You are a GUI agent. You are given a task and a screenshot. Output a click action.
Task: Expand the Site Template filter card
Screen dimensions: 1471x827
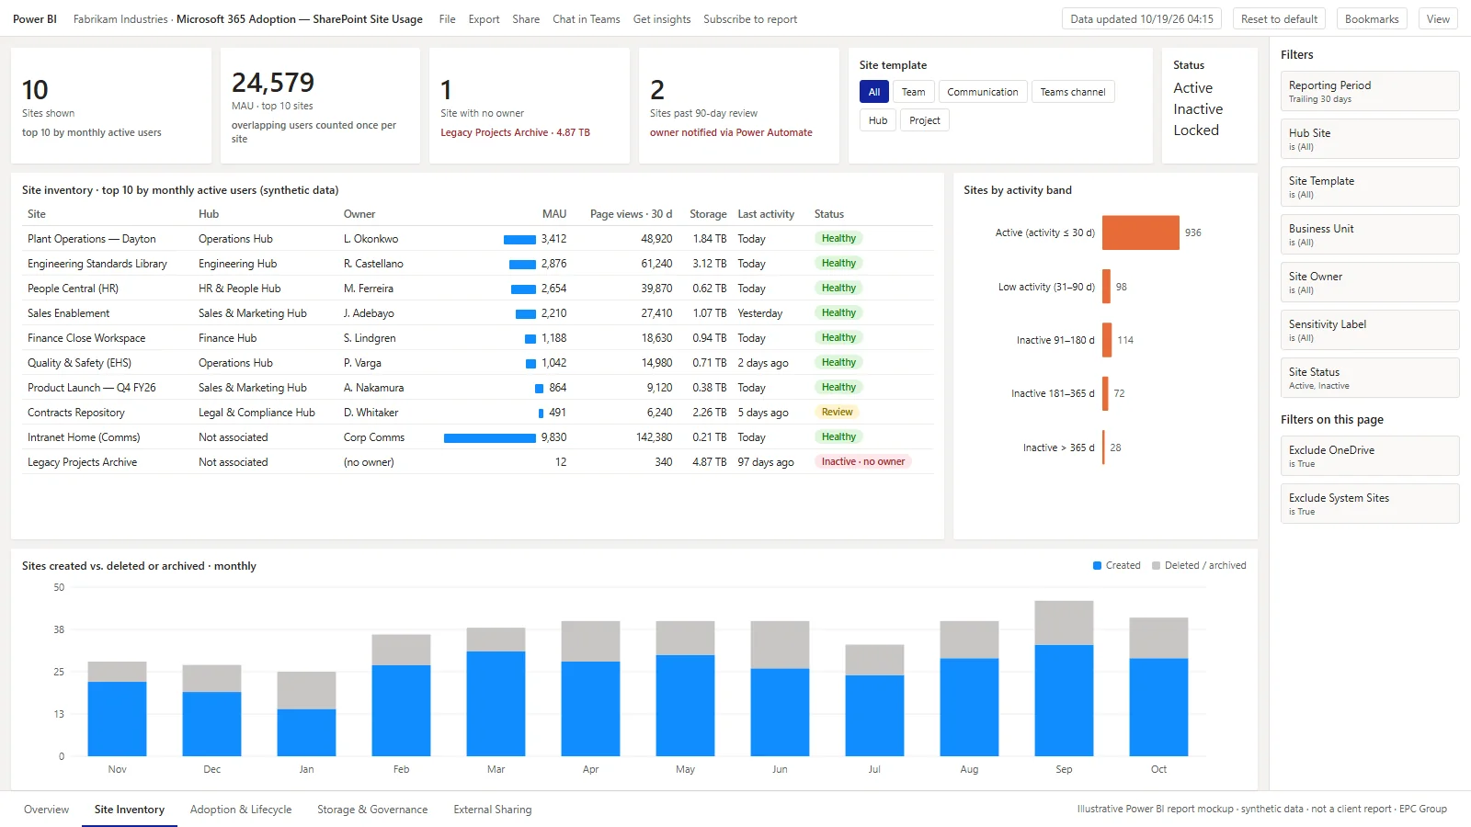[1370, 187]
